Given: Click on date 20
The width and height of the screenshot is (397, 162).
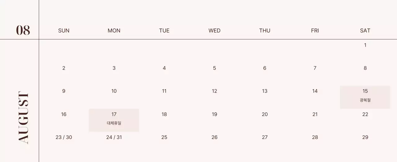Looking at the screenshot, I should tap(265, 114).
